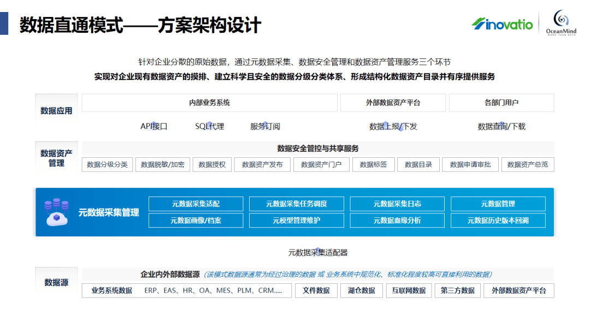Image resolution: width=590 pixels, height=309 pixels.
Task: Click the 外部数据资产平台 box in top row
Action: pyautogui.click(x=393, y=103)
